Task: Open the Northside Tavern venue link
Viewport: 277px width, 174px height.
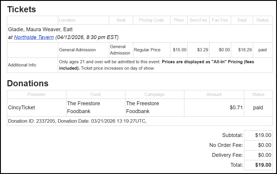Action: [34, 37]
